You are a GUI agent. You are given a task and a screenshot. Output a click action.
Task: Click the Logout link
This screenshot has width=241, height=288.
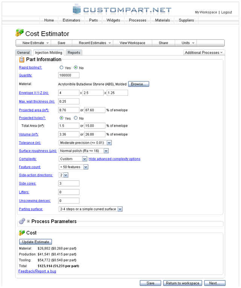coord(227,12)
